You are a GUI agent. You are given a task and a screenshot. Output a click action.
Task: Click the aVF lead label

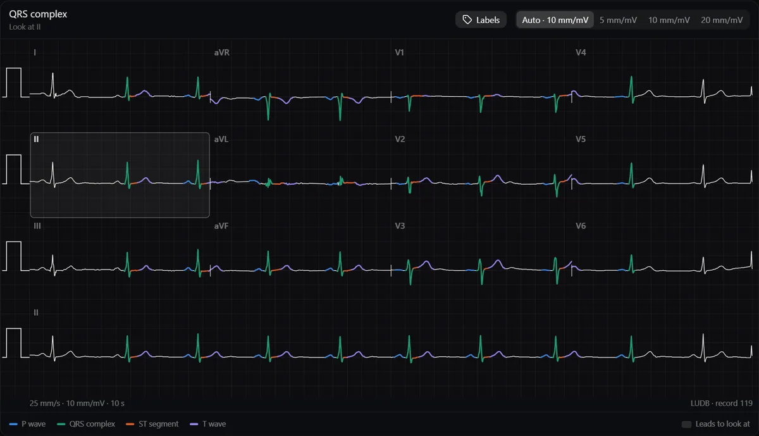221,226
